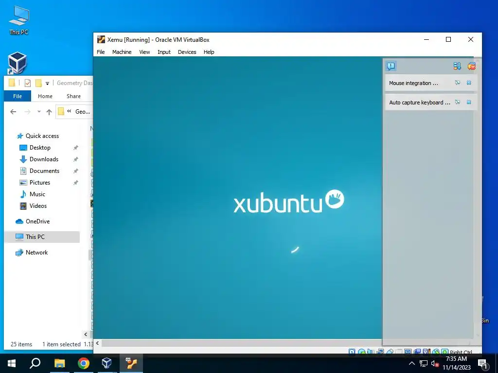
Task: Select Quick access in navigation pane
Action: tap(42, 136)
